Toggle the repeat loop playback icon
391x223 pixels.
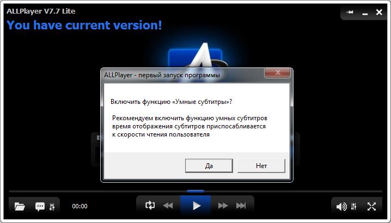150,205
